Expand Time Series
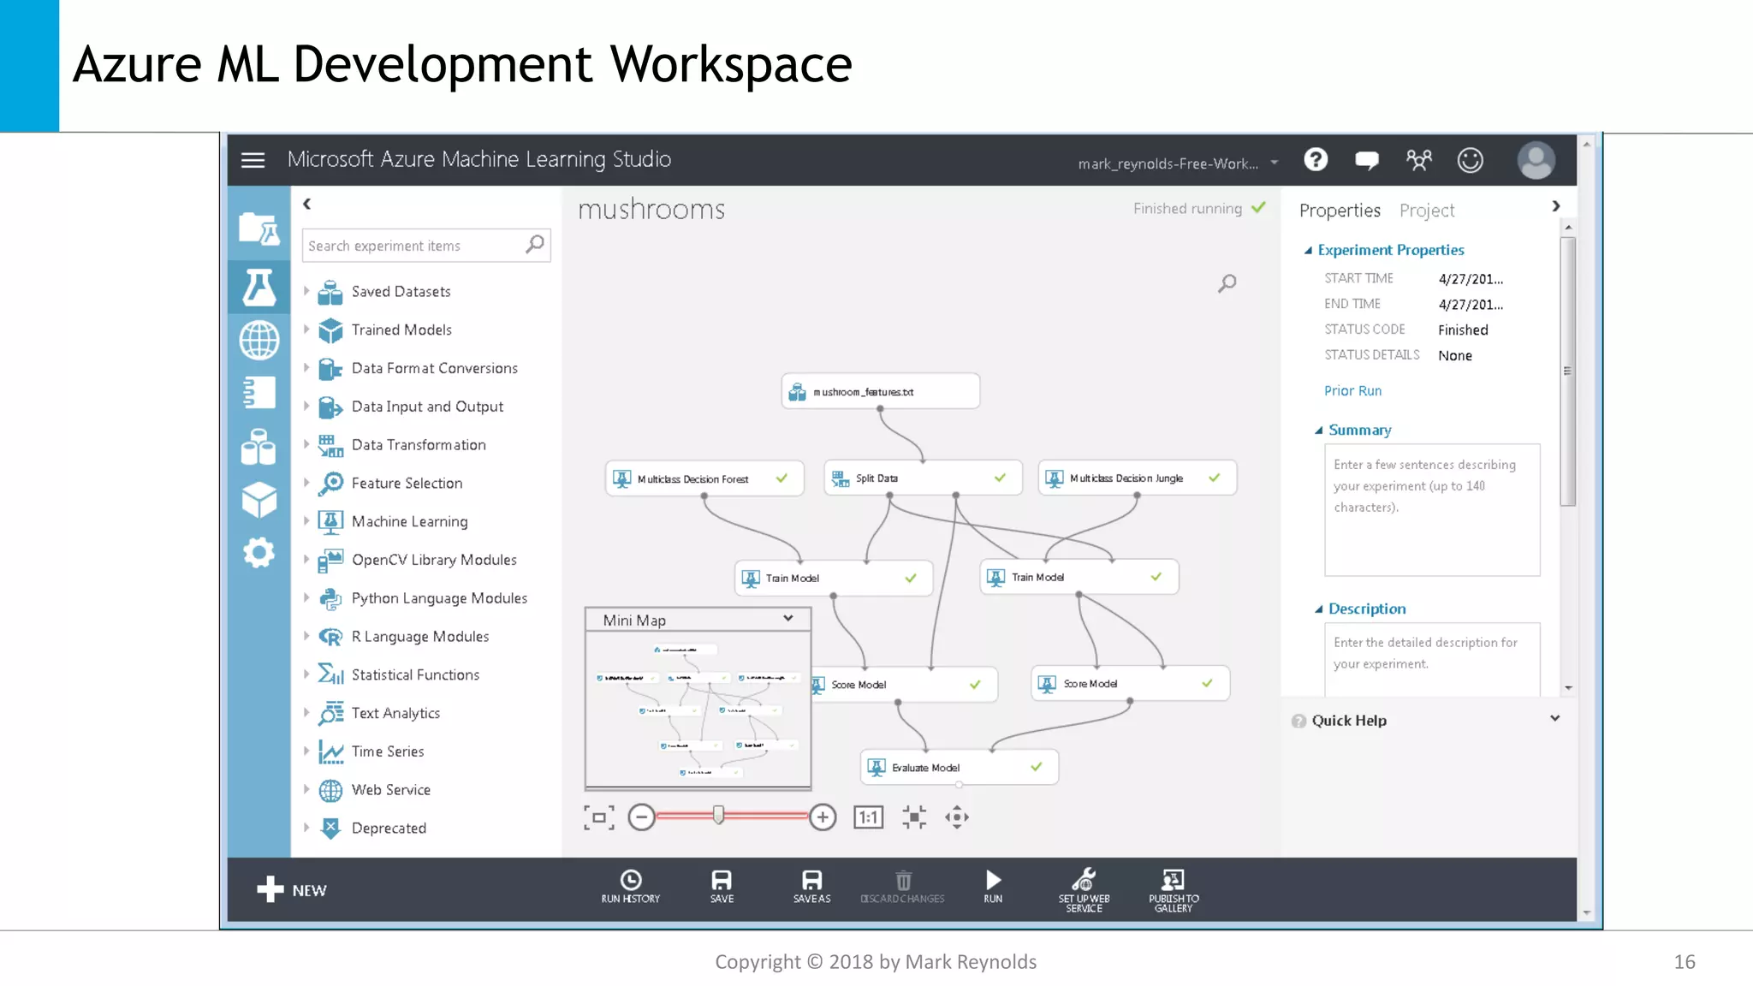 point(306,751)
